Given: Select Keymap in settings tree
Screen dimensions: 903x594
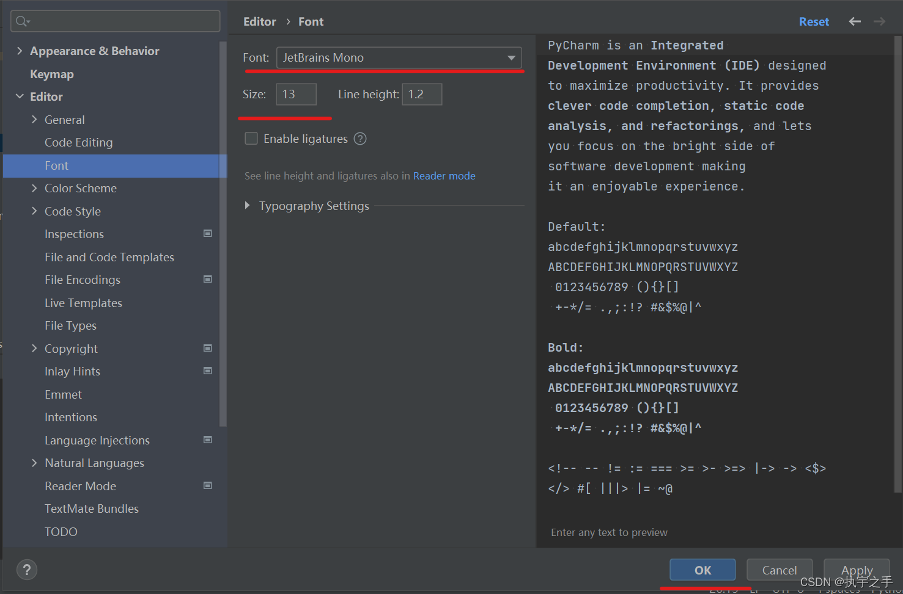Looking at the screenshot, I should coord(52,74).
